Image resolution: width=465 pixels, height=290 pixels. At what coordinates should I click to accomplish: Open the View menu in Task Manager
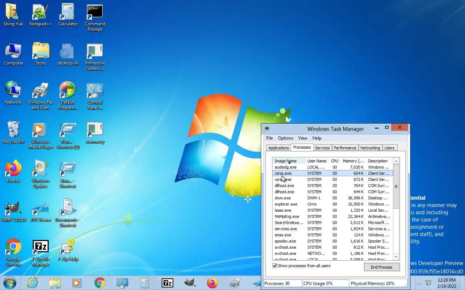[303, 138]
